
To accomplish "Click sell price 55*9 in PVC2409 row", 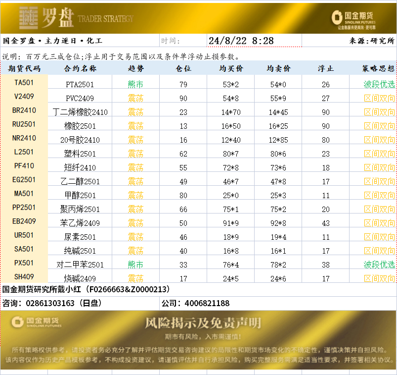I will pos(278,99).
